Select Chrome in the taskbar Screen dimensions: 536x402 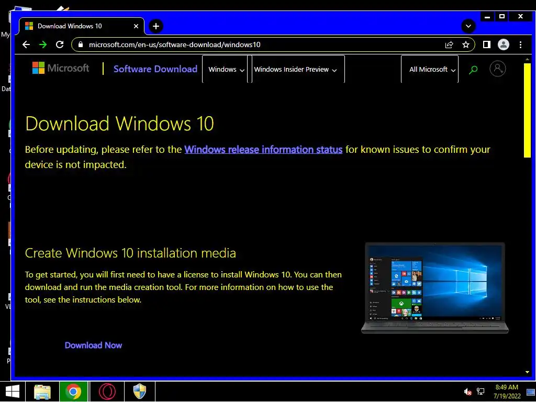tap(73, 392)
